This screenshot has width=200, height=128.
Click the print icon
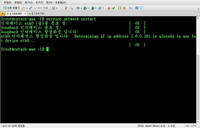coord(78,8)
